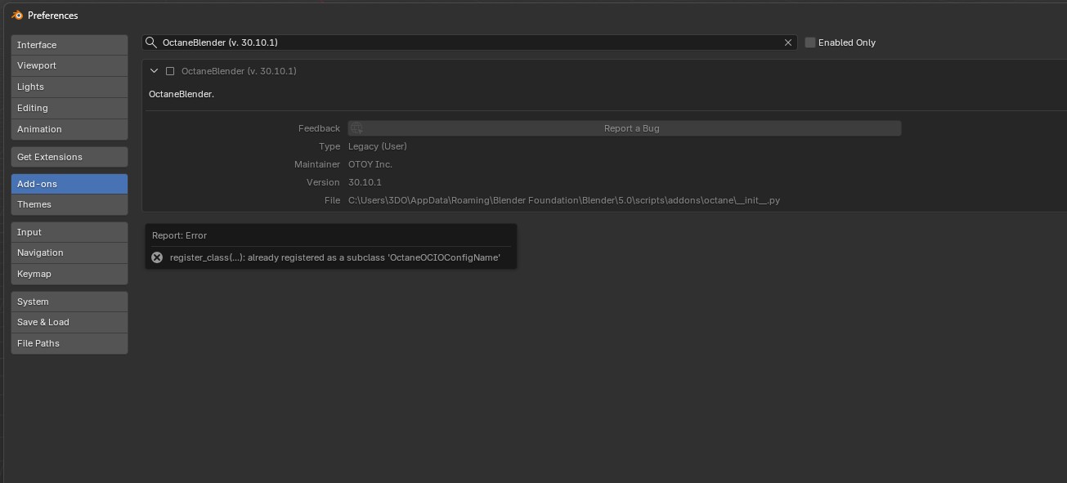Screen dimensions: 1067x483
Task: Switch to the Themes section
Action: [69, 204]
